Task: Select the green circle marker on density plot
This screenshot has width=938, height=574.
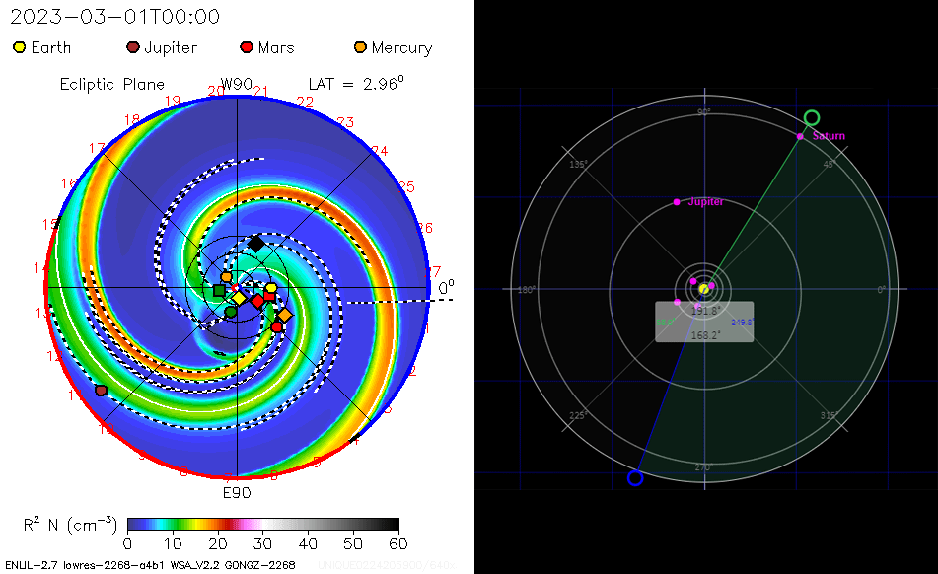Action: pyautogui.click(x=231, y=312)
